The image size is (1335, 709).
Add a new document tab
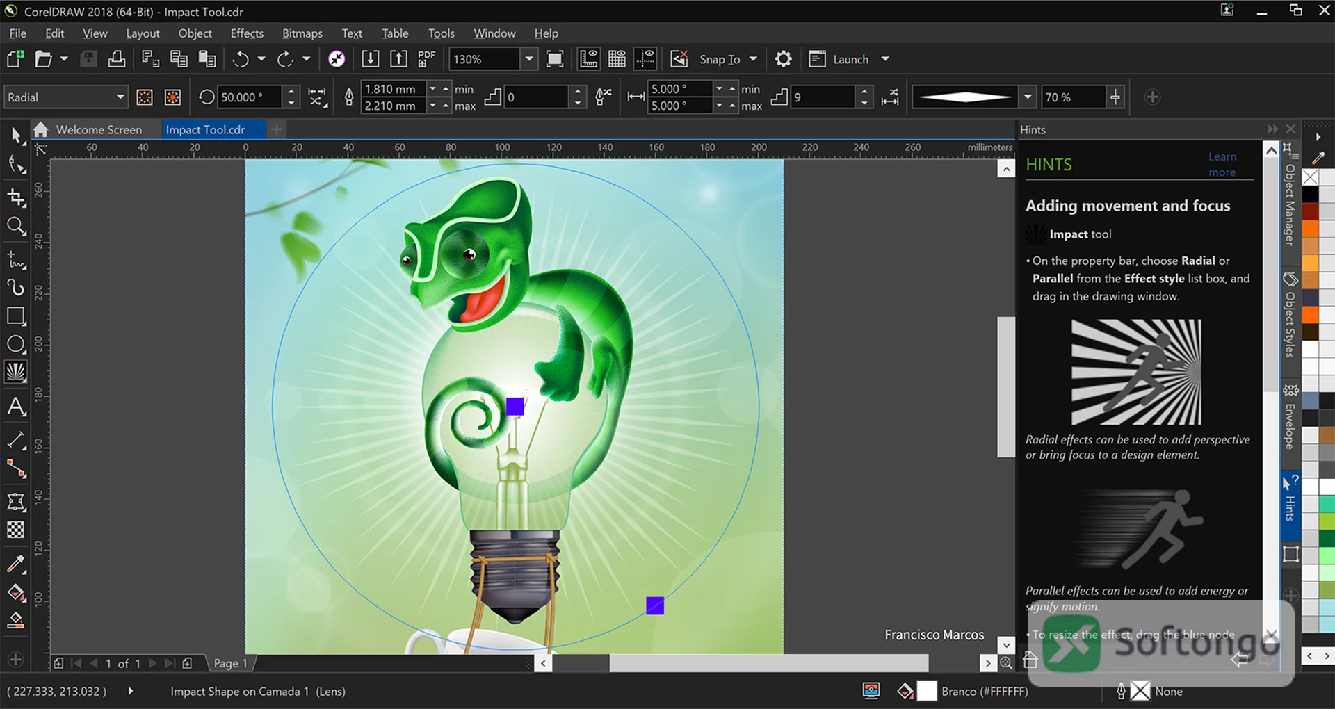(276, 129)
